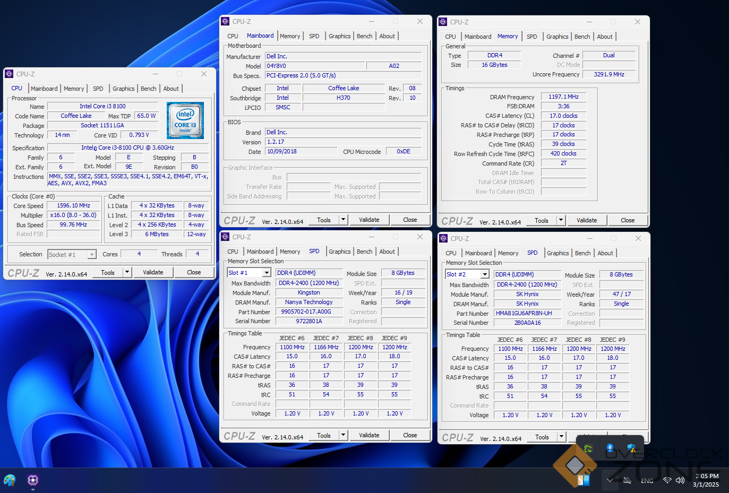This screenshot has height=493, width=729.
Task: Click the ENG language indicator
Action: tap(647, 481)
